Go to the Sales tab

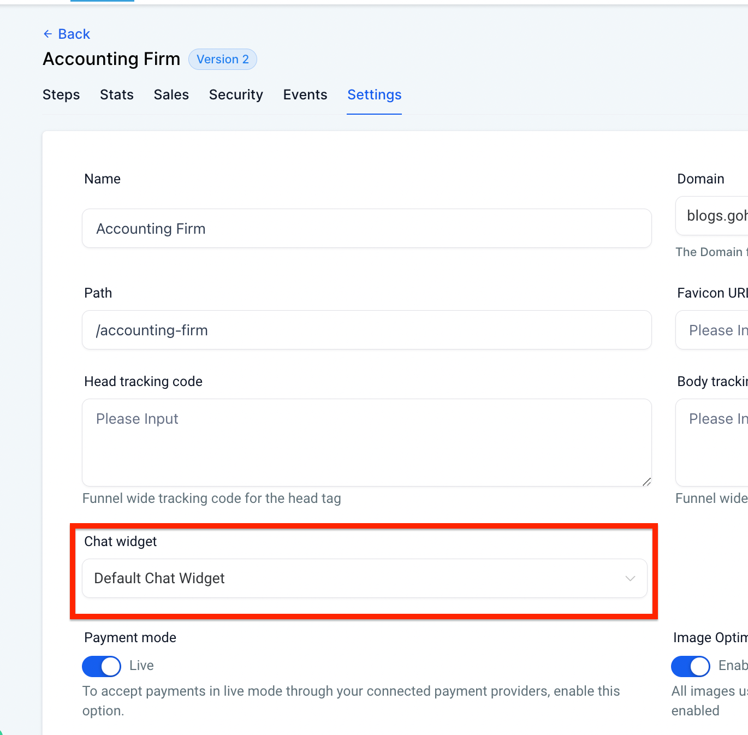pyautogui.click(x=171, y=94)
